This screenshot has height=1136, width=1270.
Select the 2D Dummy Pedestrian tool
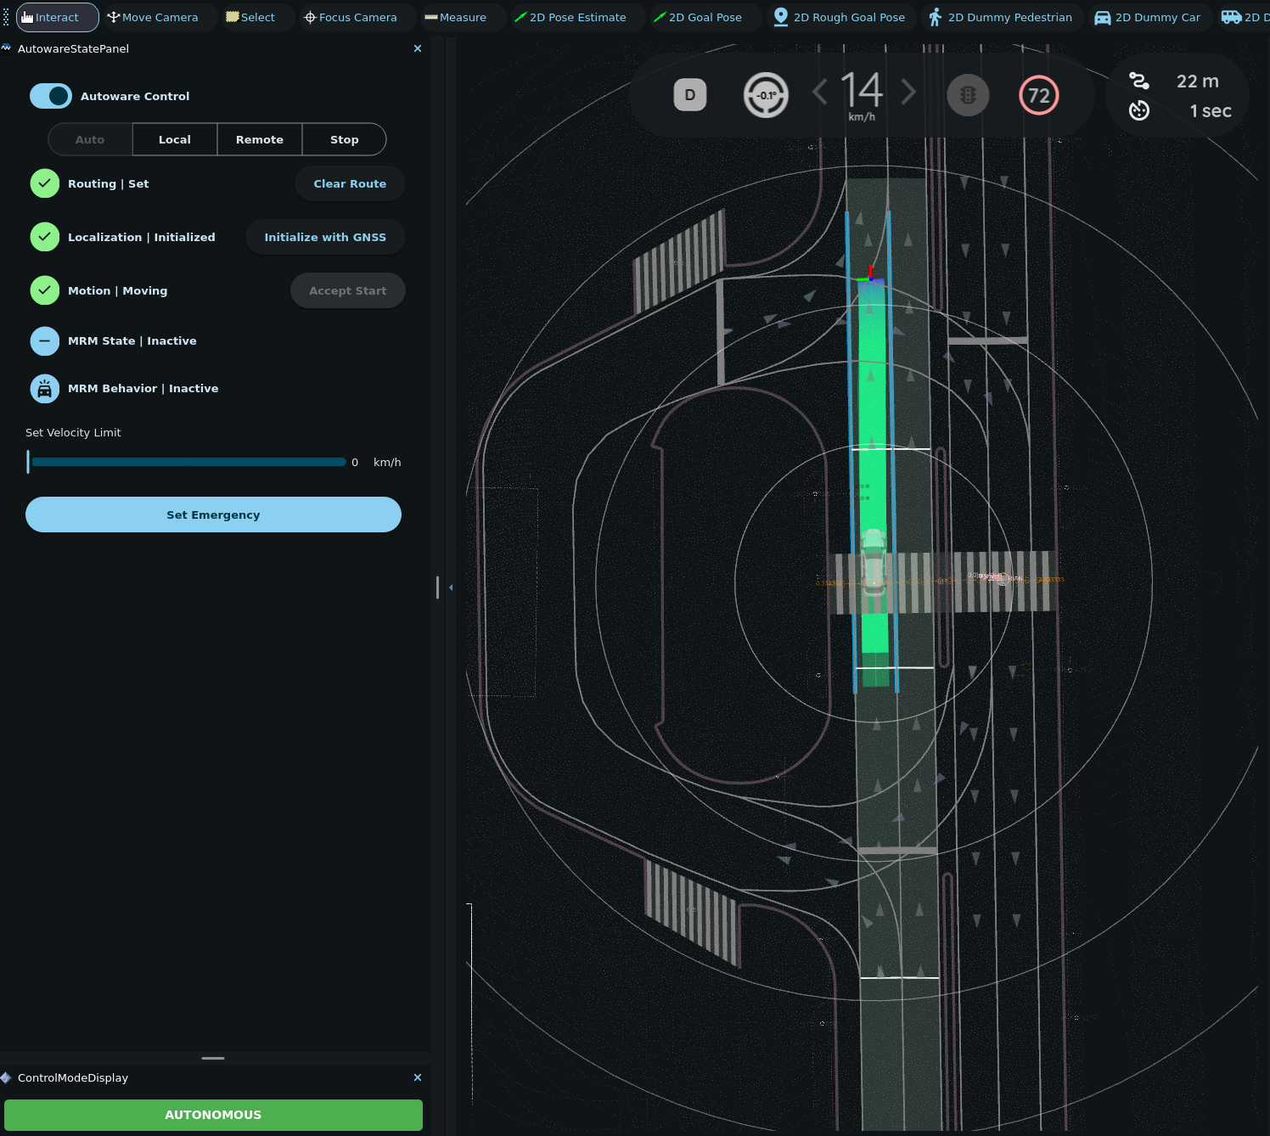pos(1000,18)
